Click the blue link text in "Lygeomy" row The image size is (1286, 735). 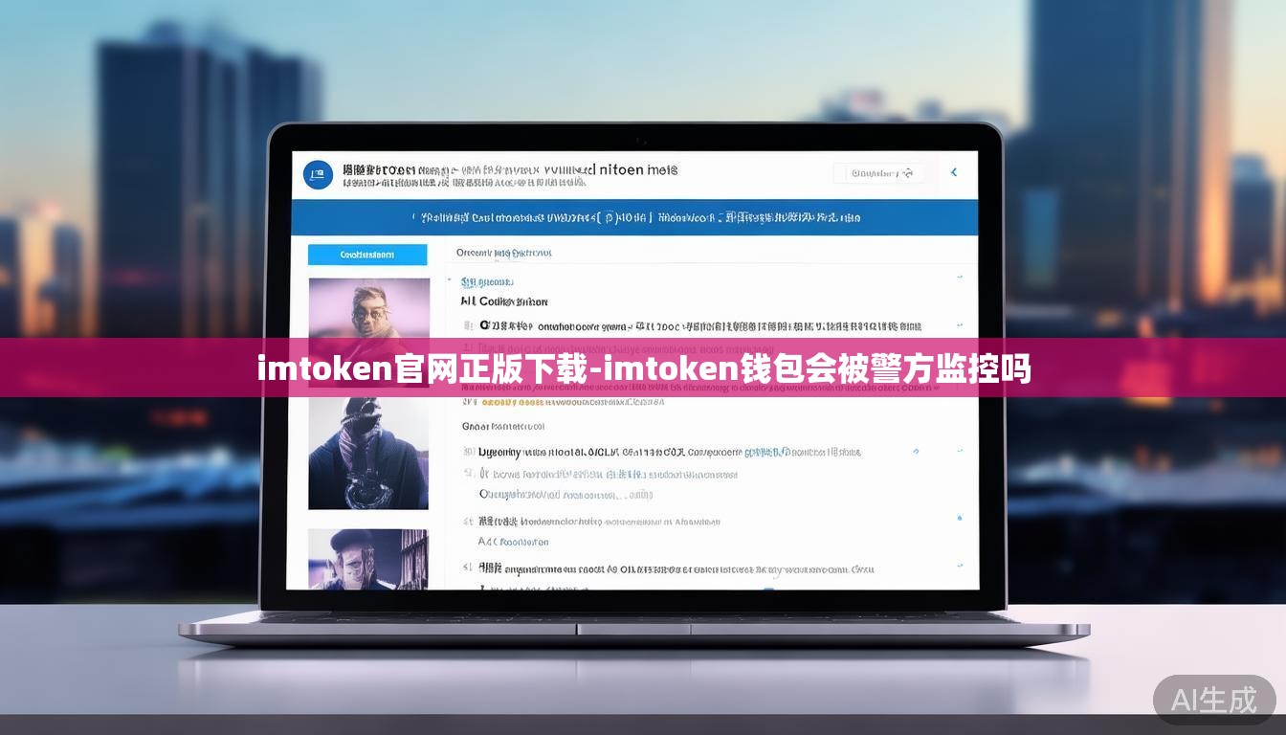point(767,452)
